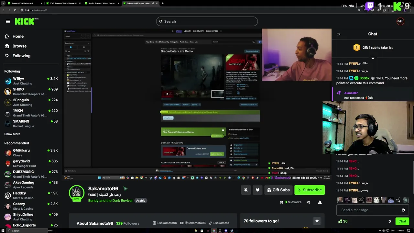Click the 3 Viewers count
The height and width of the screenshot is (233, 414).
click(290, 202)
